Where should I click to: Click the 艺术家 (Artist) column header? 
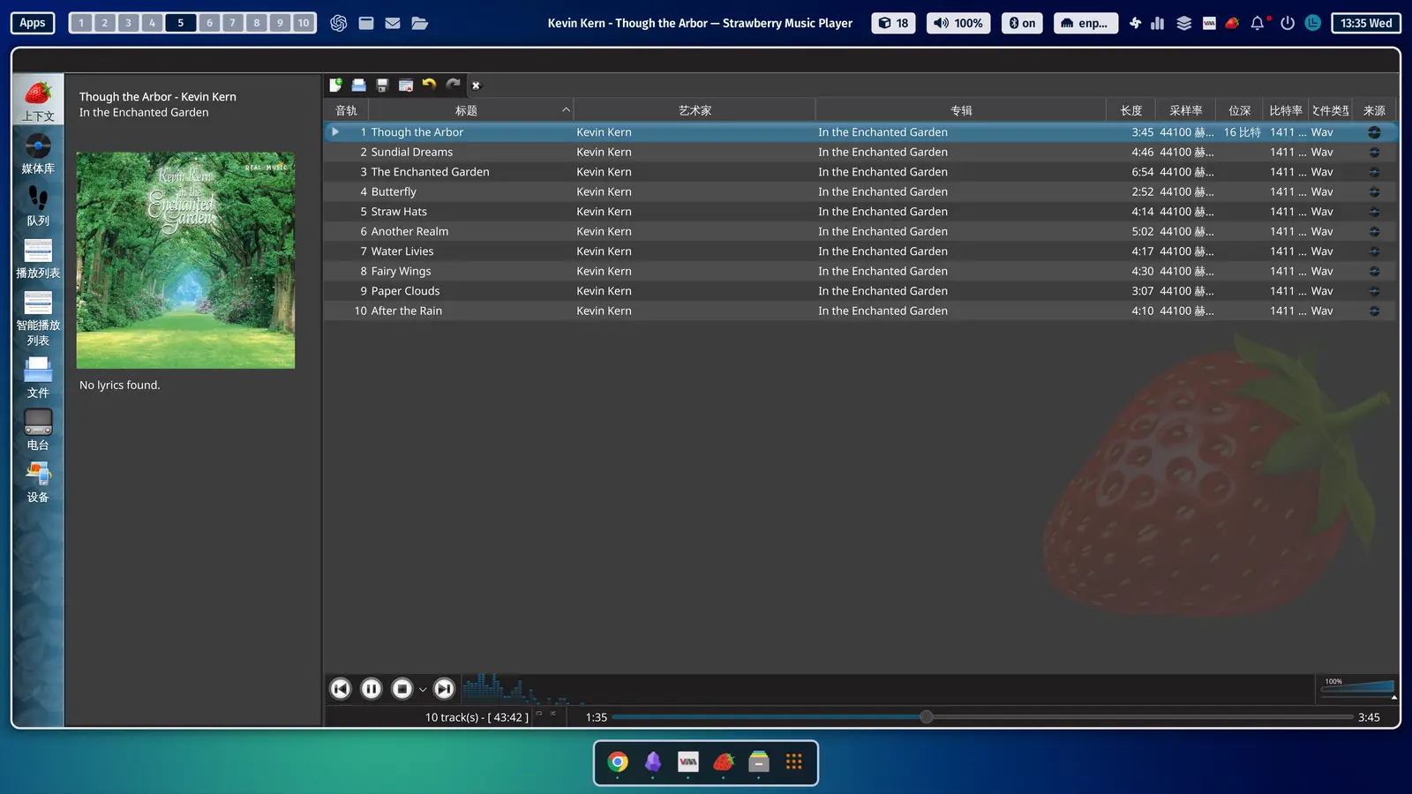coord(695,110)
